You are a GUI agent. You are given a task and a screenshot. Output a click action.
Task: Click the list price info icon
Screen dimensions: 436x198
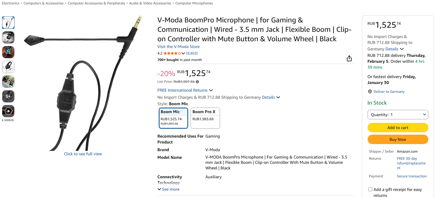pos(197,82)
